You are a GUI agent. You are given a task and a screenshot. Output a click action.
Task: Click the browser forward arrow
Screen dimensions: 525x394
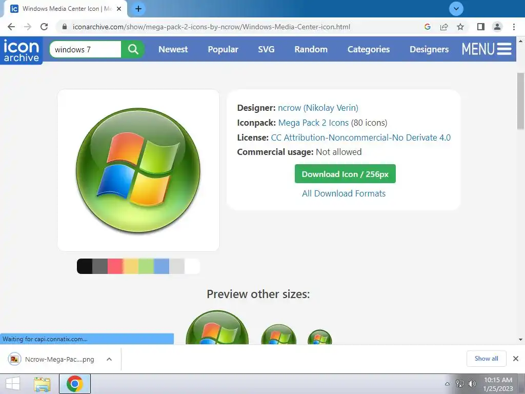click(28, 27)
